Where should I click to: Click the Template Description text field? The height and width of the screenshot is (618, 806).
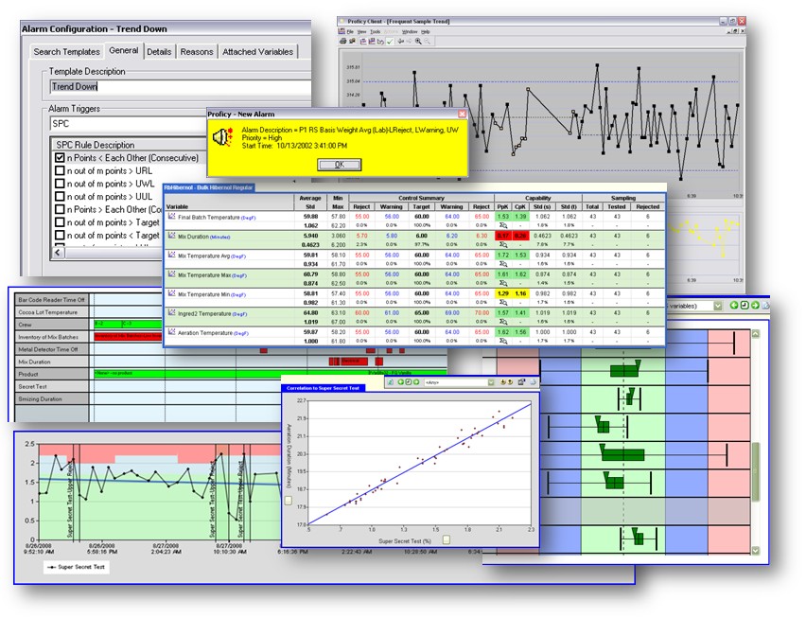pos(181,86)
